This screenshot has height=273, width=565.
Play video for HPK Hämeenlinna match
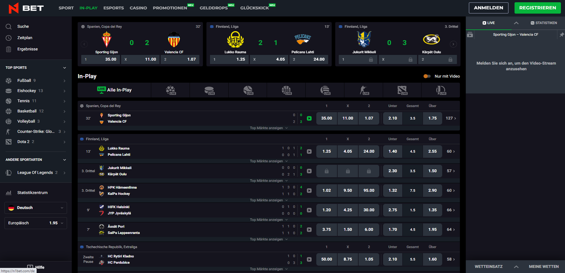309,191
